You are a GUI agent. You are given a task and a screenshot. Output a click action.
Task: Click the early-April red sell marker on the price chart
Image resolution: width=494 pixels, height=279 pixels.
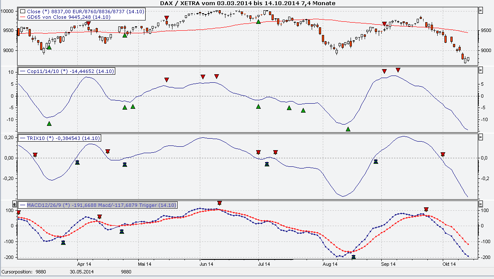tap(88, 23)
